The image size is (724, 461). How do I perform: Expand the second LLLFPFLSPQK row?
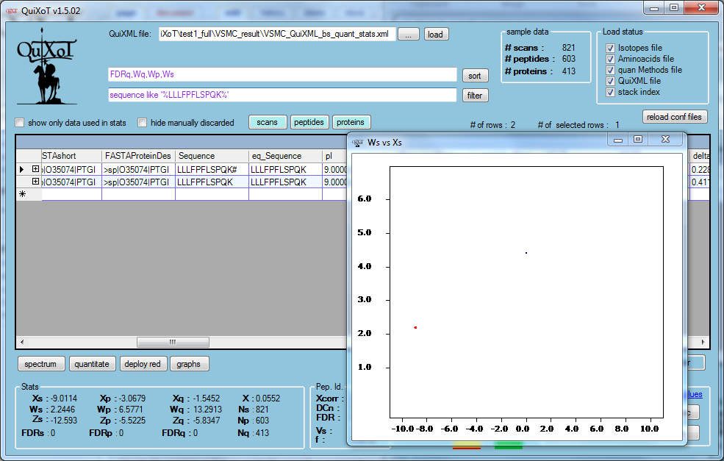[x=35, y=182]
